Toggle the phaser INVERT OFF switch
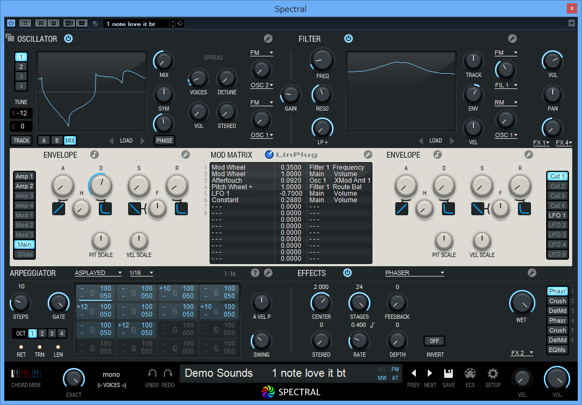Viewport: 582px width, 405px height. [x=434, y=341]
